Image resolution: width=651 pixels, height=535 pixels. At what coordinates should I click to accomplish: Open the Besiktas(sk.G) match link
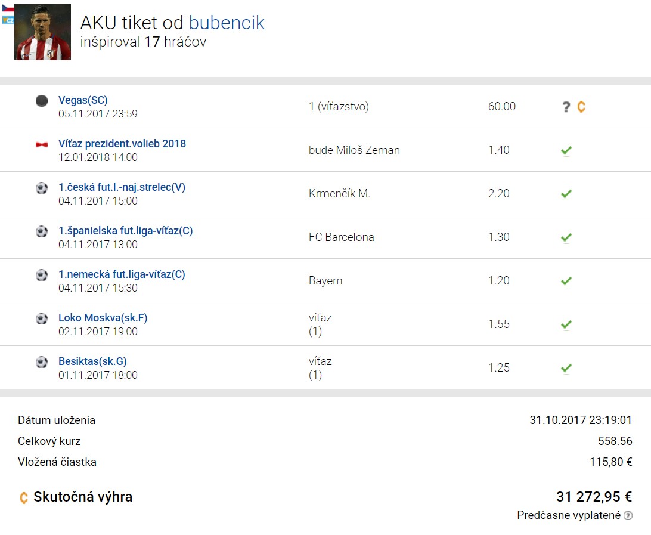click(x=92, y=362)
